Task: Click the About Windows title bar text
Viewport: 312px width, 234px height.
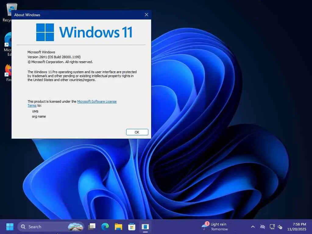Action: (27, 15)
